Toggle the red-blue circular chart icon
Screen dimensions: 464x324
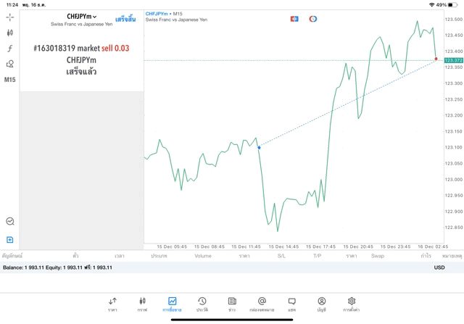tap(313, 19)
